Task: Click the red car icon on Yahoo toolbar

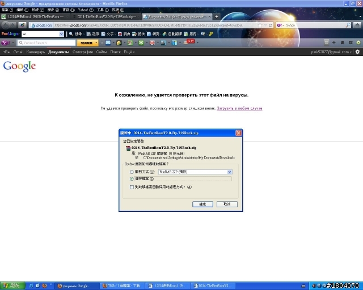Action: (x=152, y=43)
